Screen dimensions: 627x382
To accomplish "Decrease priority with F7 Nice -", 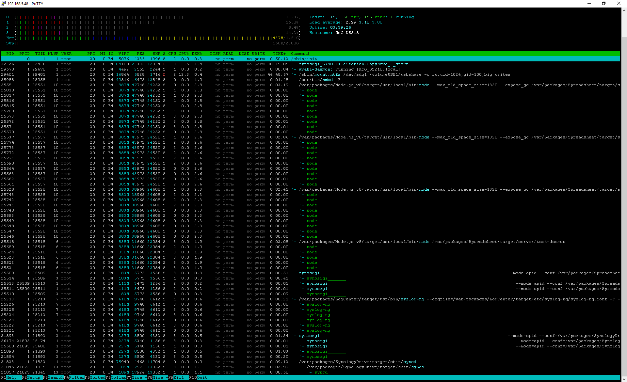I will [139, 377].
